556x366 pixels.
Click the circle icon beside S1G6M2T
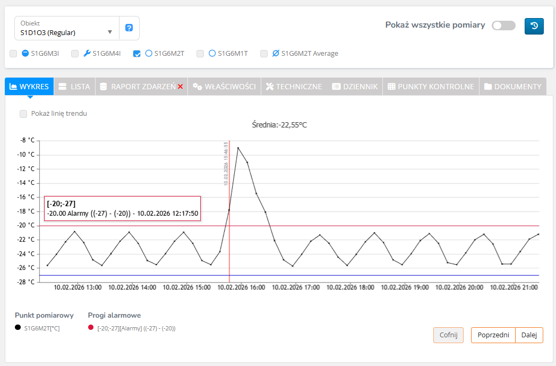pyautogui.click(x=149, y=53)
